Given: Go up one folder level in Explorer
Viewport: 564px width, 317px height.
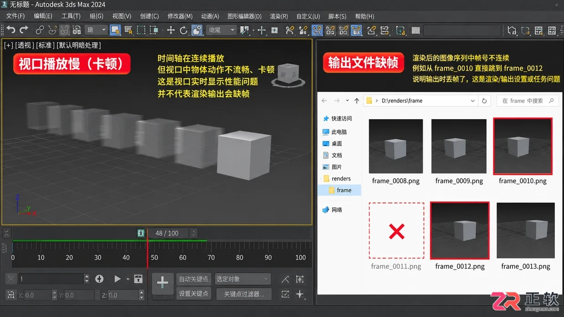Looking at the screenshot, I should (357, 101).
